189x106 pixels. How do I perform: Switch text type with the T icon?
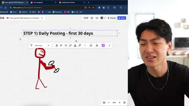tap(31, 45)
